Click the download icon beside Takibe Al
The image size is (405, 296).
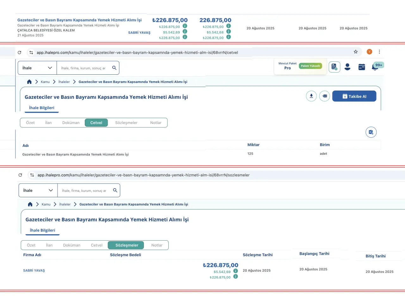click(311, 96)
